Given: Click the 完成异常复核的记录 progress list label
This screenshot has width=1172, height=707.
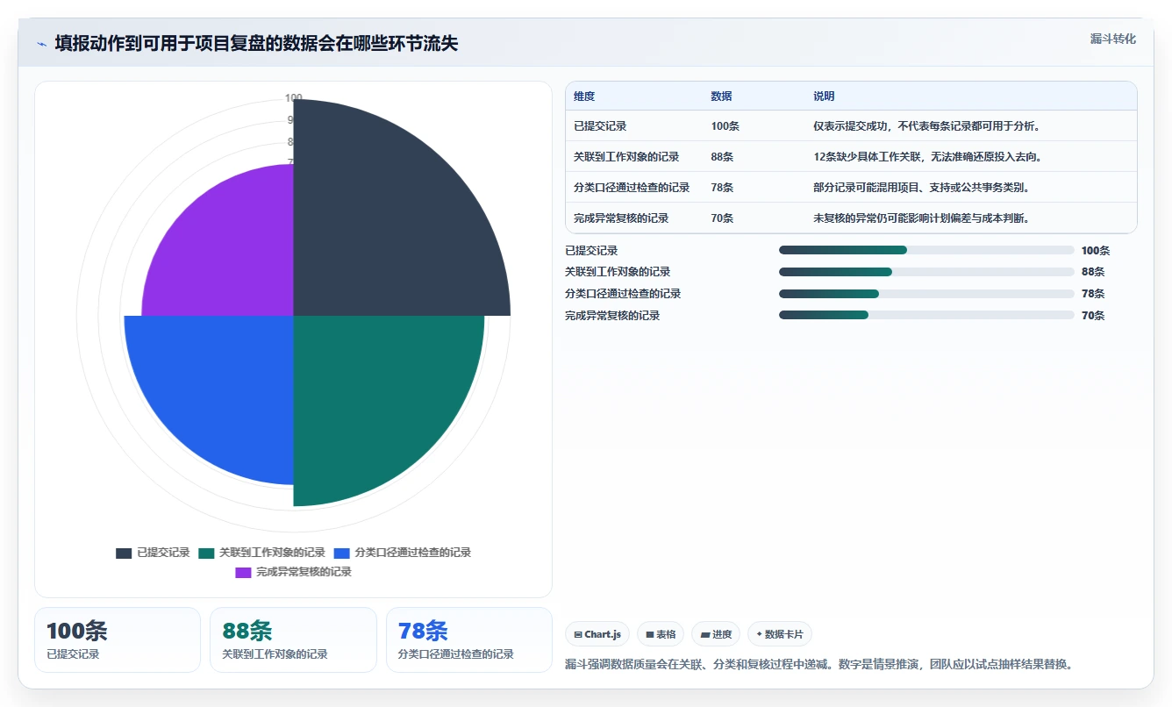Looking at the screenshot, I should [612, 316].
